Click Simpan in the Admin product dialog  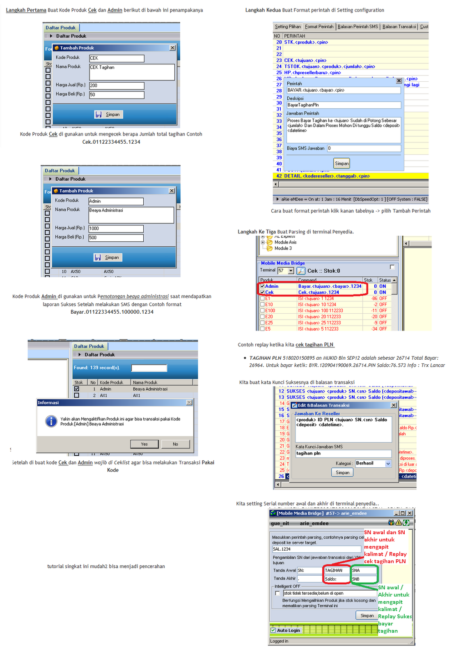108,257
